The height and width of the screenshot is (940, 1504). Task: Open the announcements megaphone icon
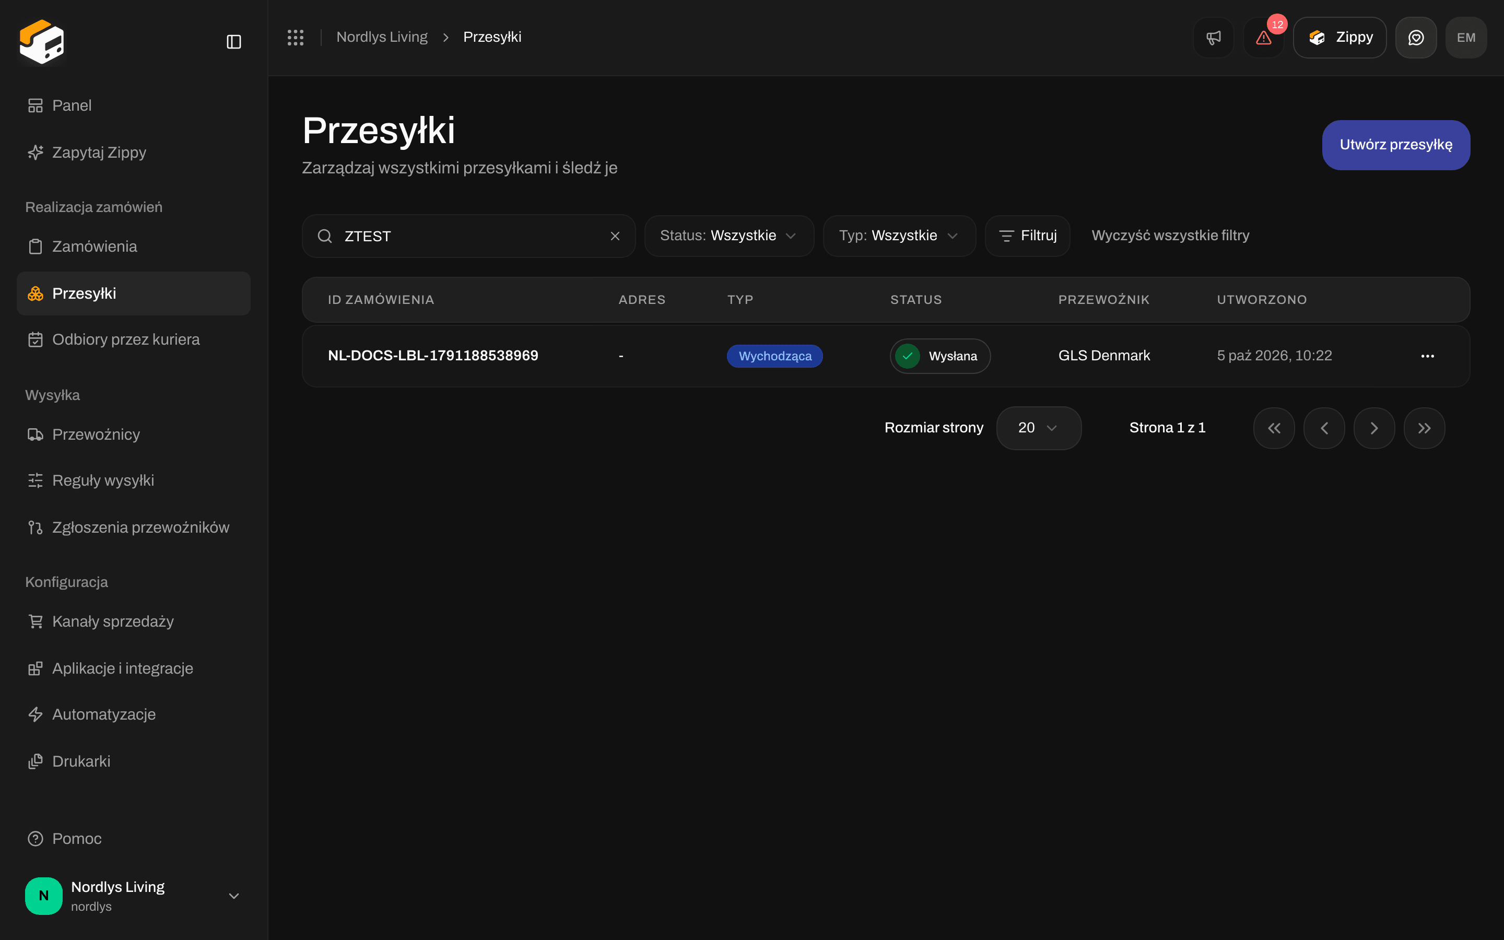1213,37
